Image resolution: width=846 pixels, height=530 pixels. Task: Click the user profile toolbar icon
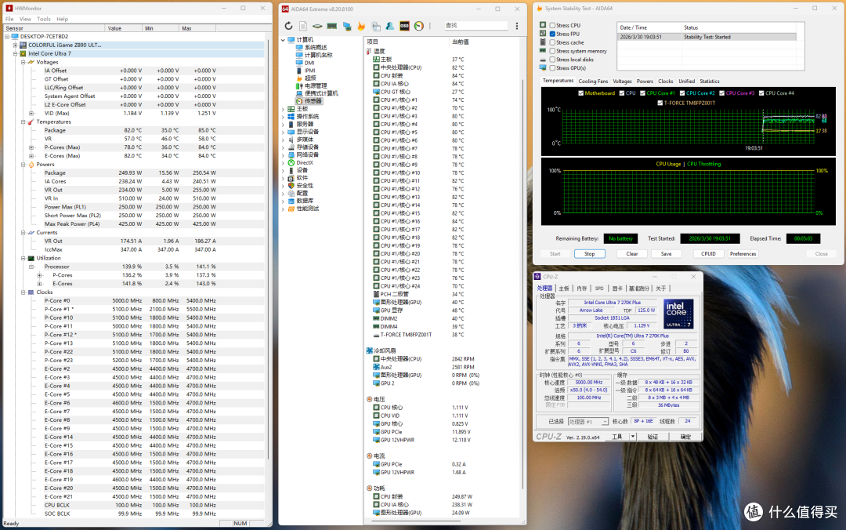coord(389,26)
